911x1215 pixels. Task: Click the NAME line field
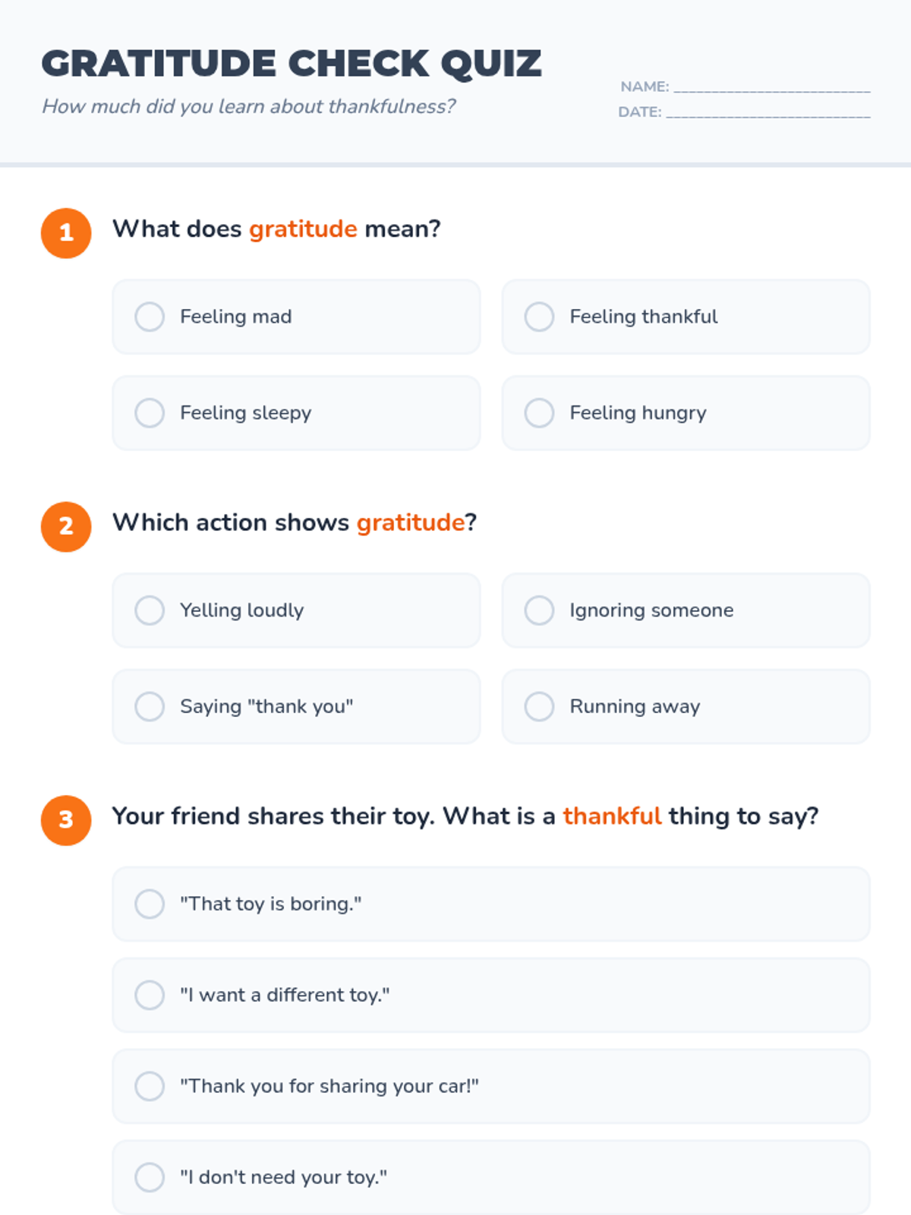[x=772, y=87]
